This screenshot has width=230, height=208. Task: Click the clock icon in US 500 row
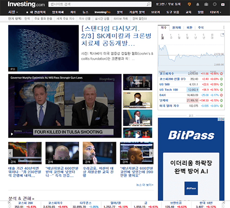point(221,84)
